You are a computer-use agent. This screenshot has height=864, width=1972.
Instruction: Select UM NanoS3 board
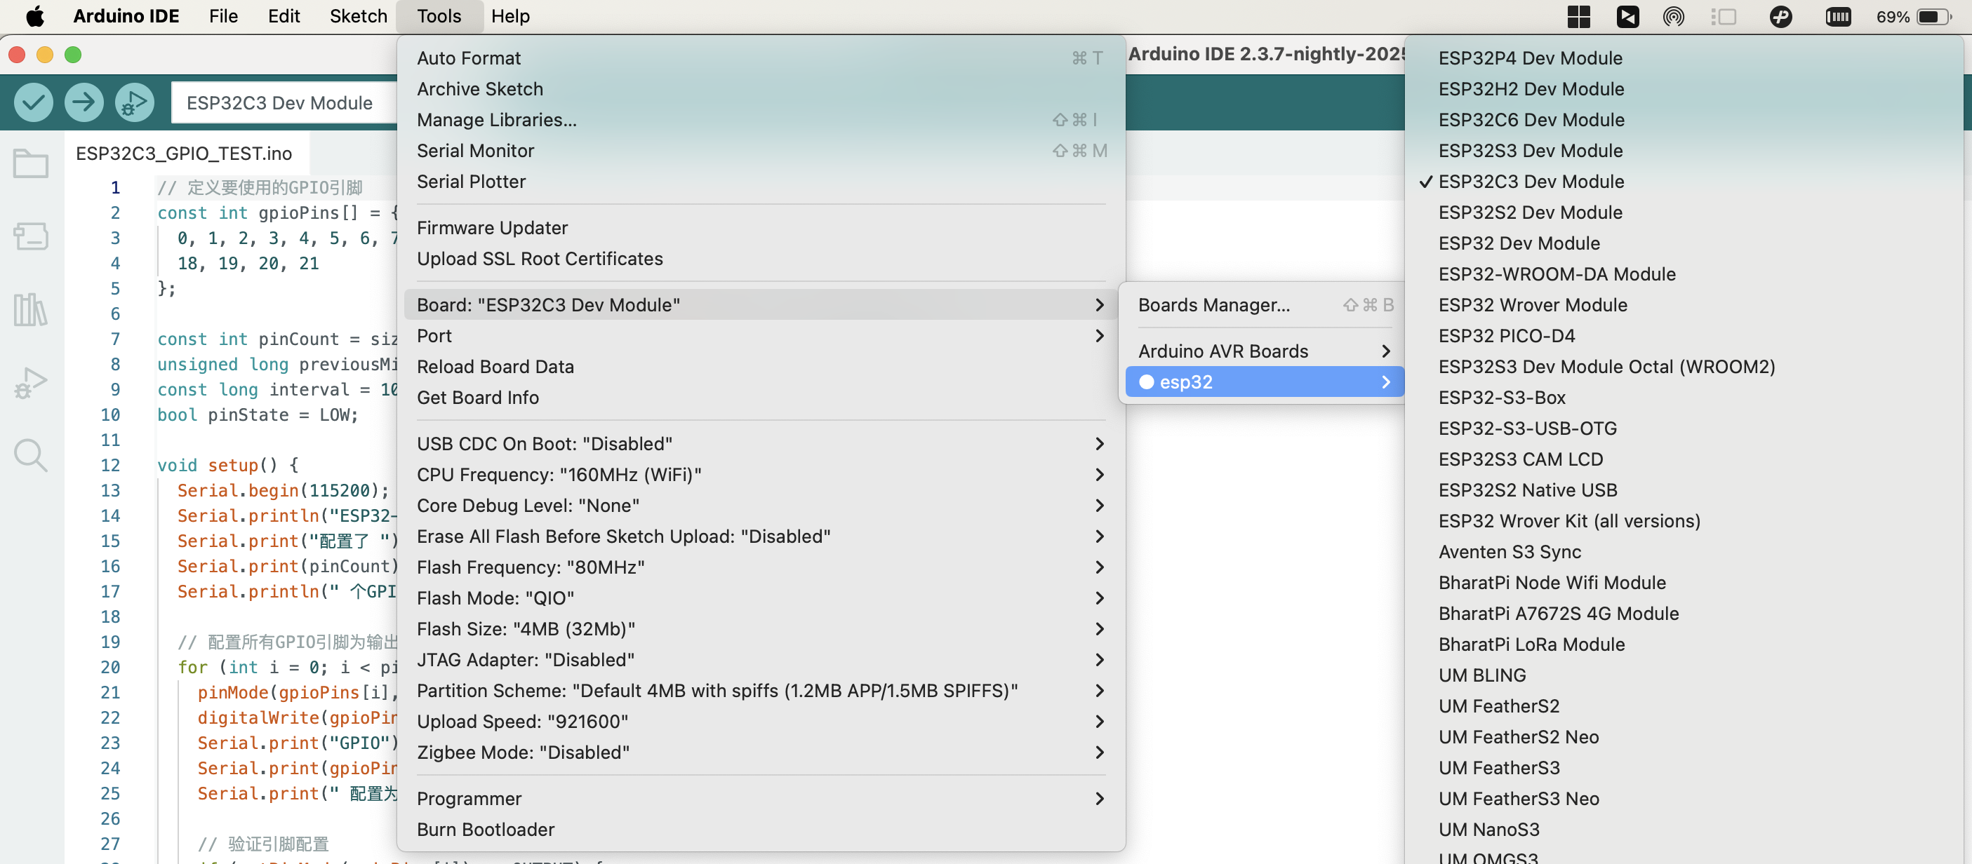pyautogui.click(x=1684, y=830)
